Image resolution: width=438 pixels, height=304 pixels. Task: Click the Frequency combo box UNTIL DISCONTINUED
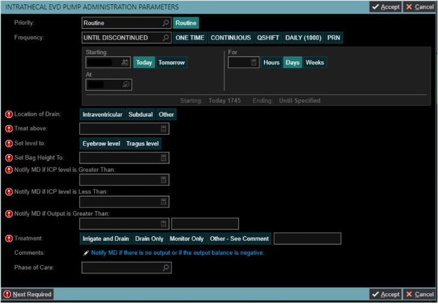[126, 38]
